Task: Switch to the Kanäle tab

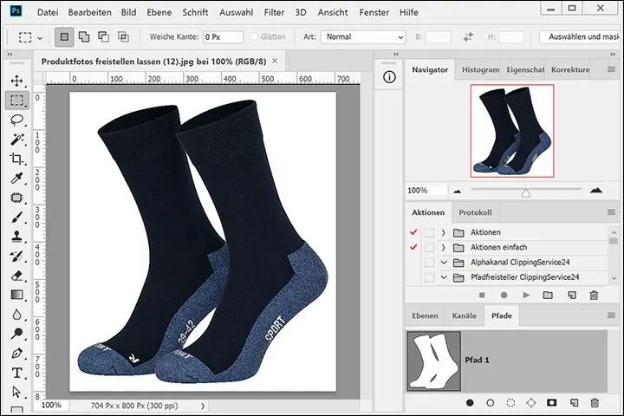Action: click(464, 317)
